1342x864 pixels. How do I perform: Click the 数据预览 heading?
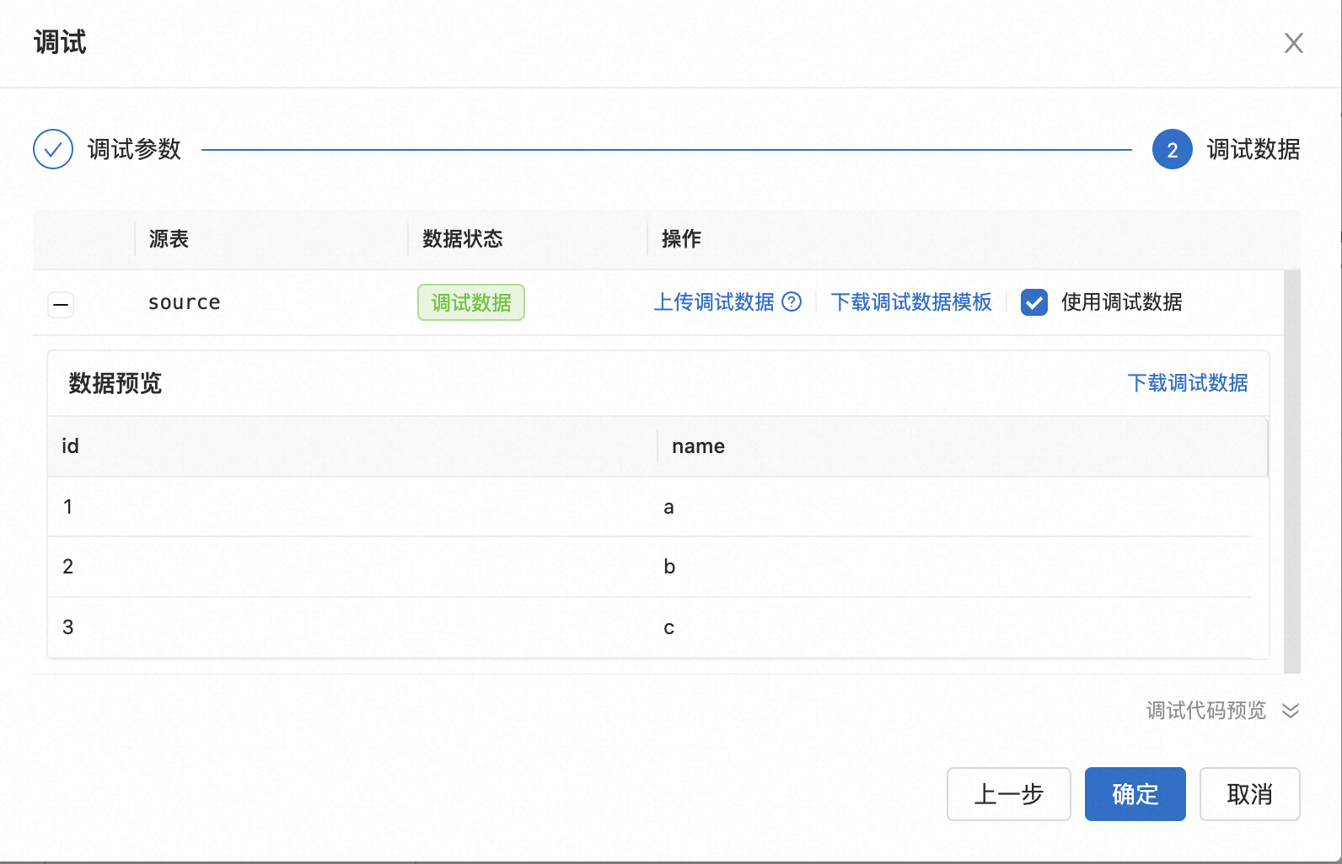click(x=115, y=383)
